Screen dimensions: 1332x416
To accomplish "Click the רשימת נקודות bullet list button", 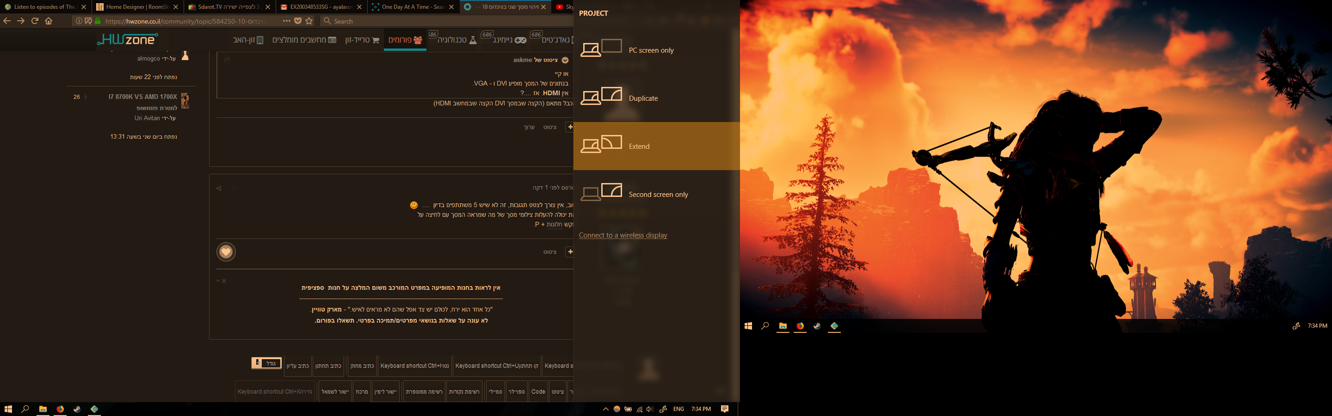I will pyautogui.click(x=464, y=392).
